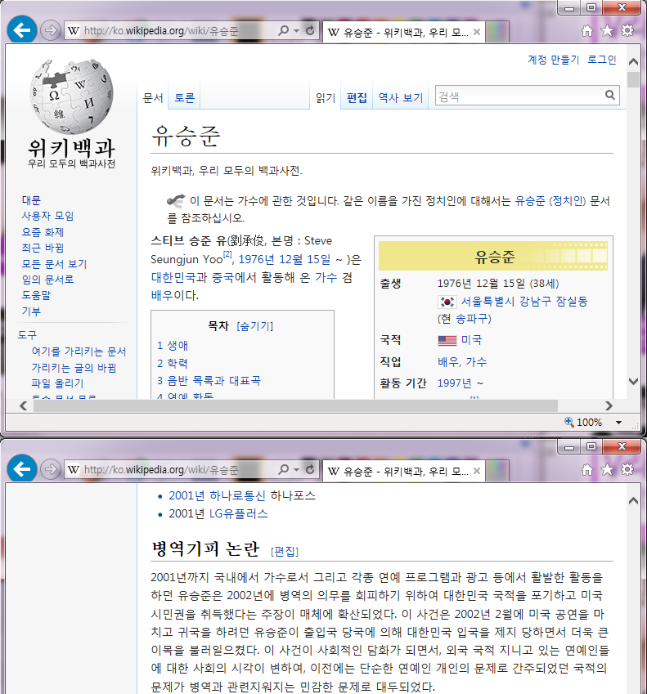Open the Home icon in the bottom browser window

[x=586, y=469]
